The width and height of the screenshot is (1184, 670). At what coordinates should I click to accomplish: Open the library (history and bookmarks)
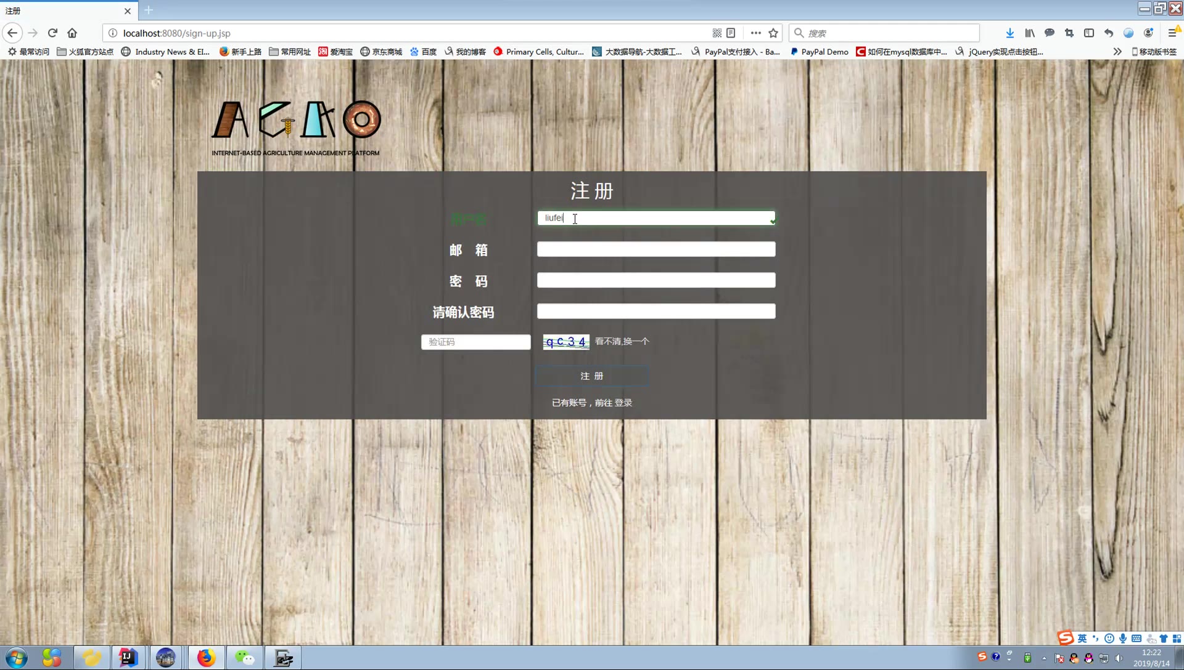pyautogui.click(x=1030, y=33)
